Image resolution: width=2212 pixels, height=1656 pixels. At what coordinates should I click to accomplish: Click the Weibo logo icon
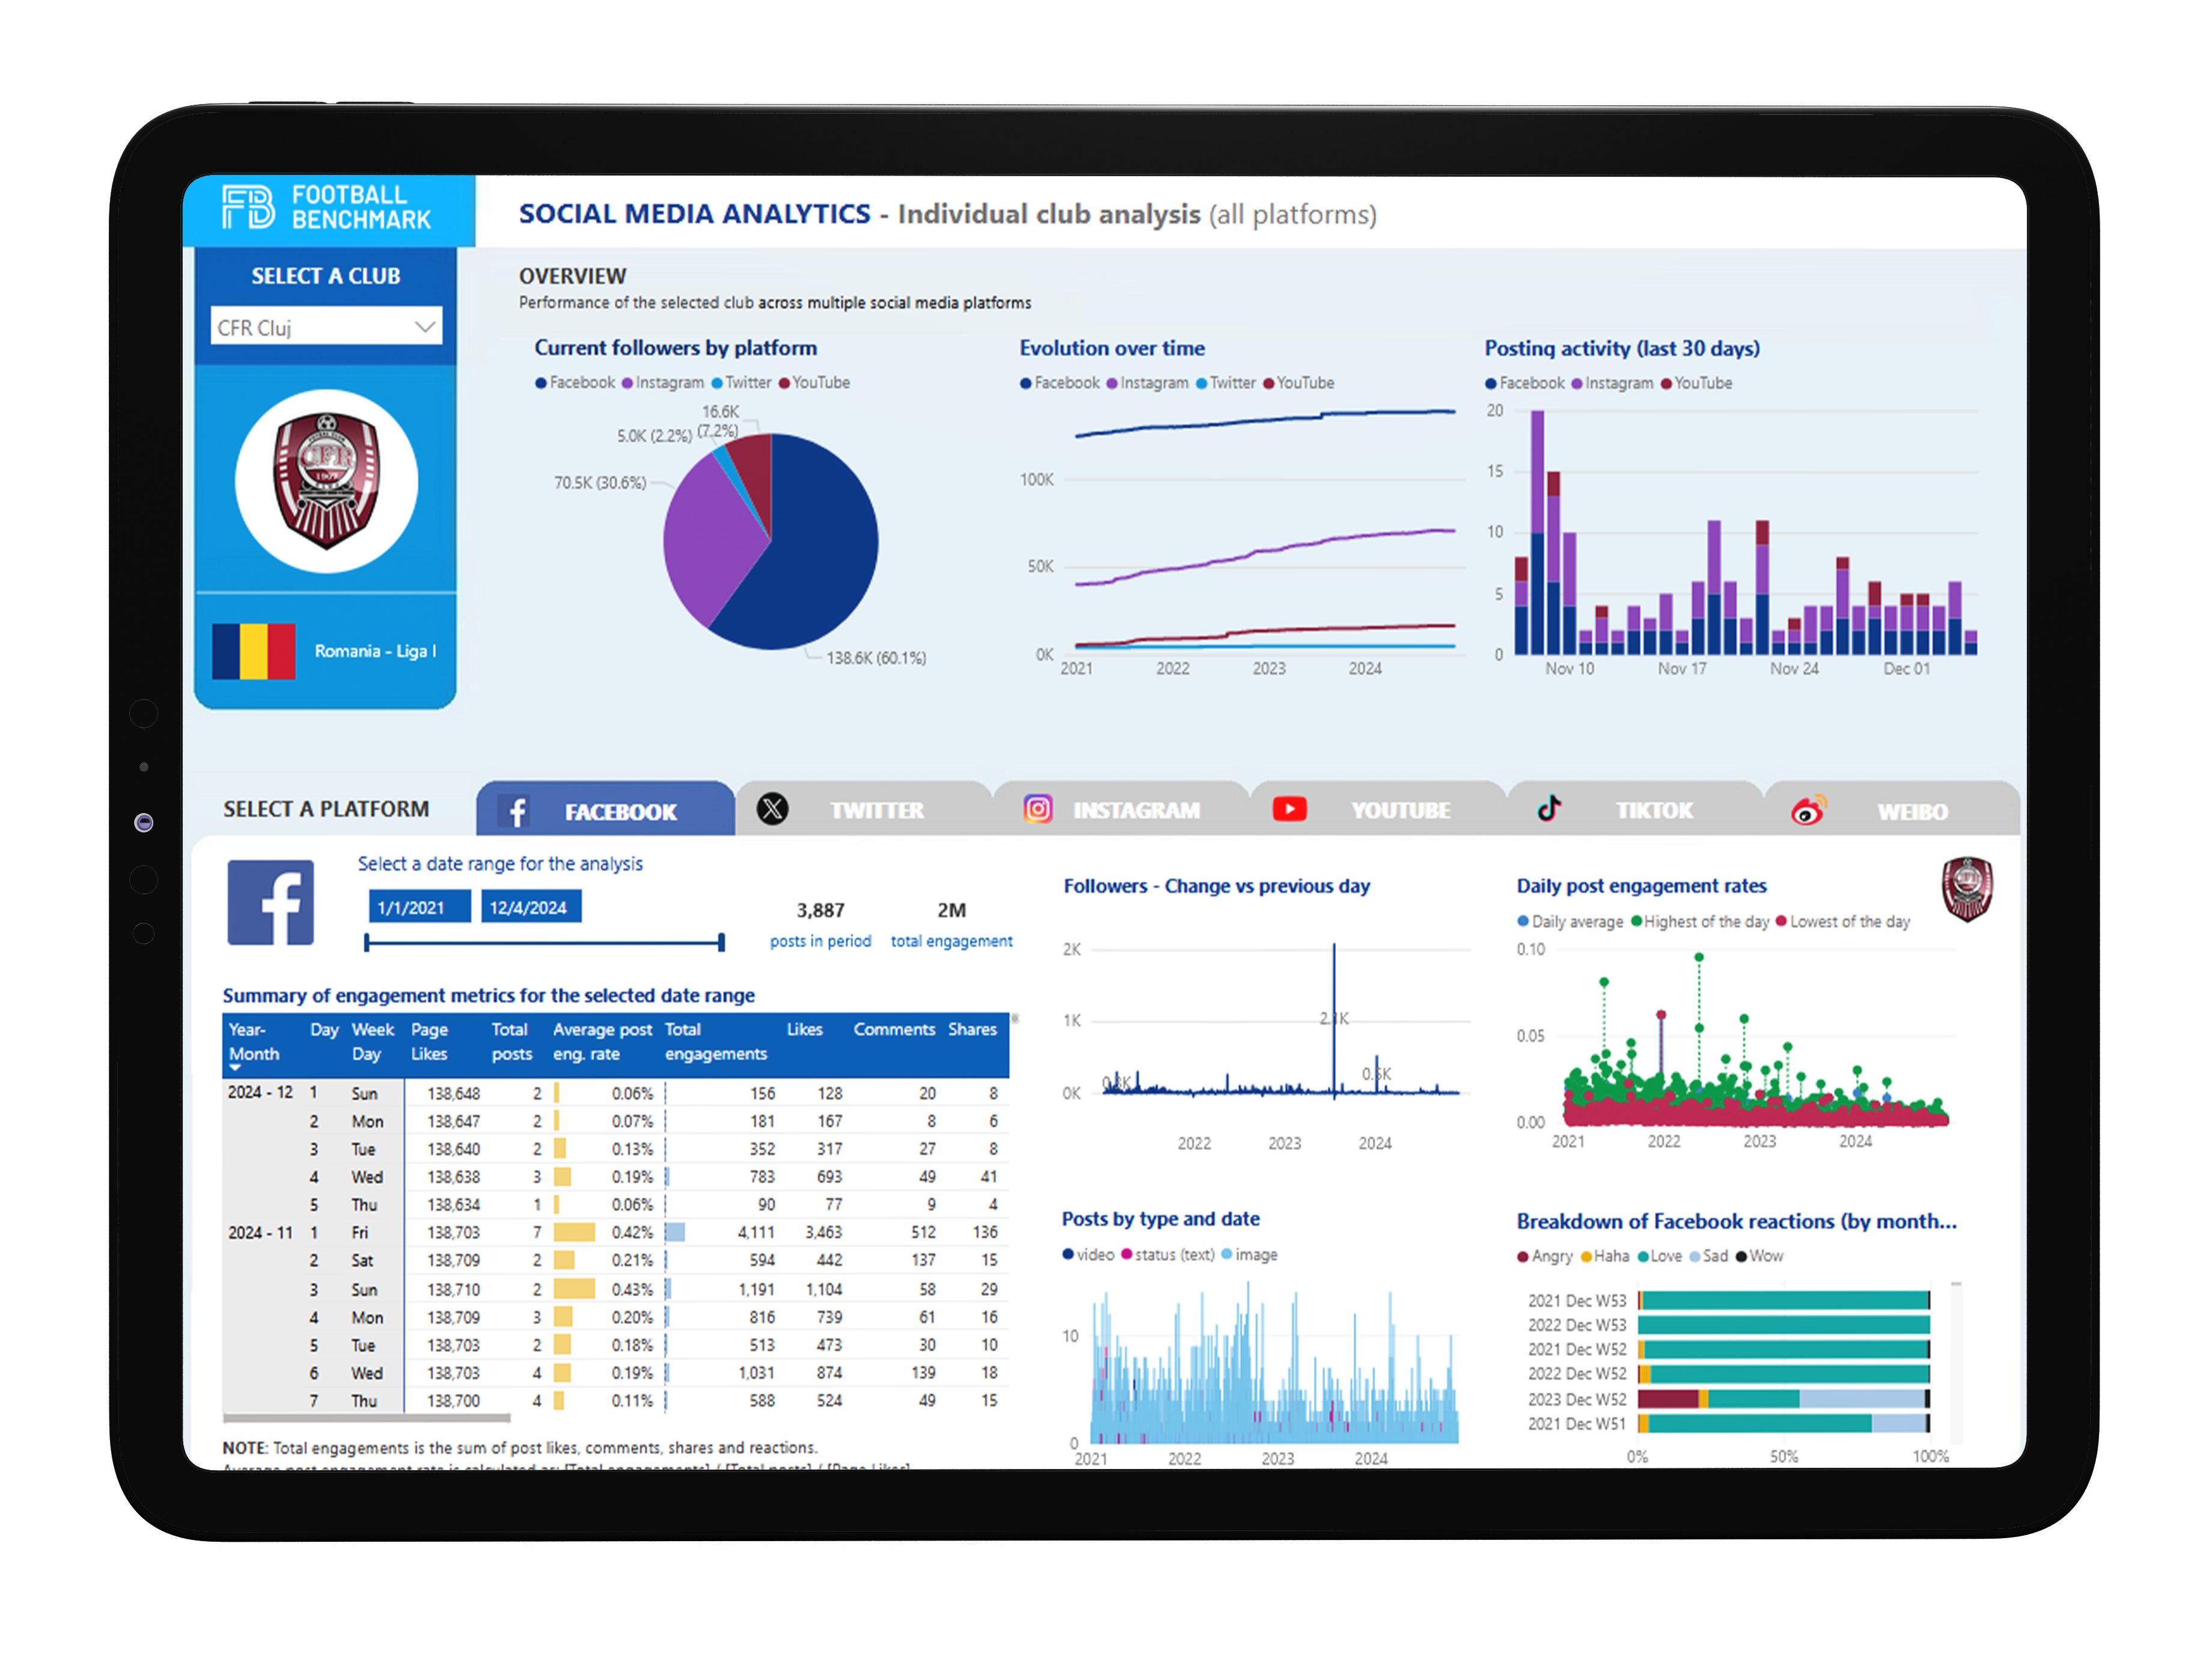click(x=1808, y=809)
